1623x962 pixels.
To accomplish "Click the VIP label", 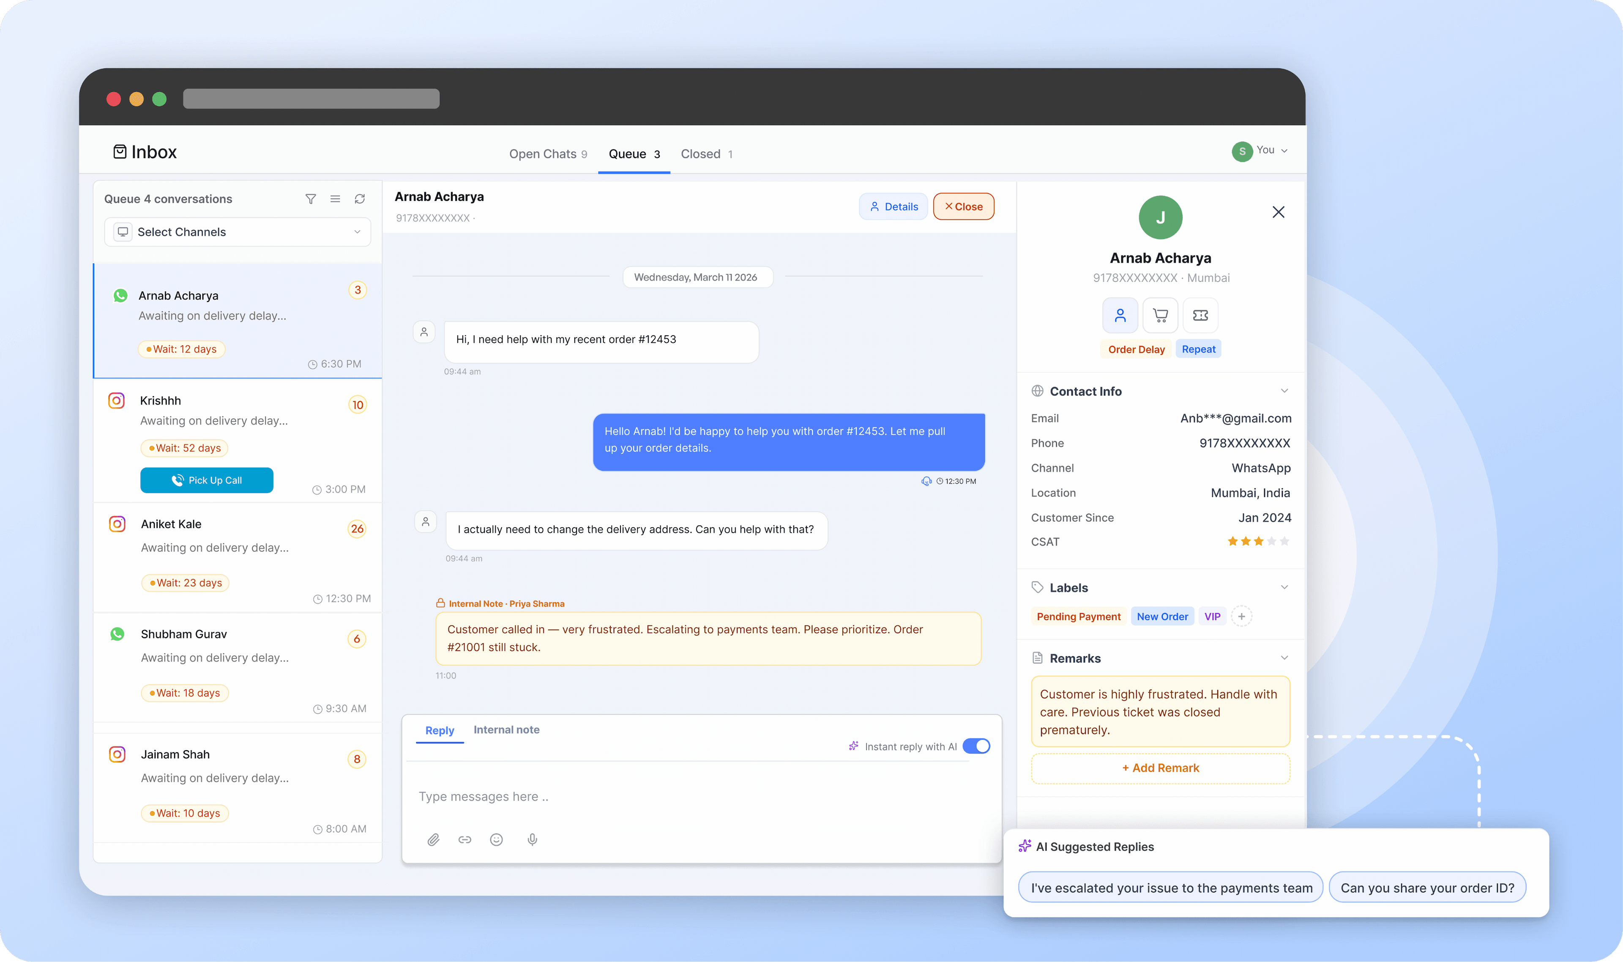I will click(1212, 617).
